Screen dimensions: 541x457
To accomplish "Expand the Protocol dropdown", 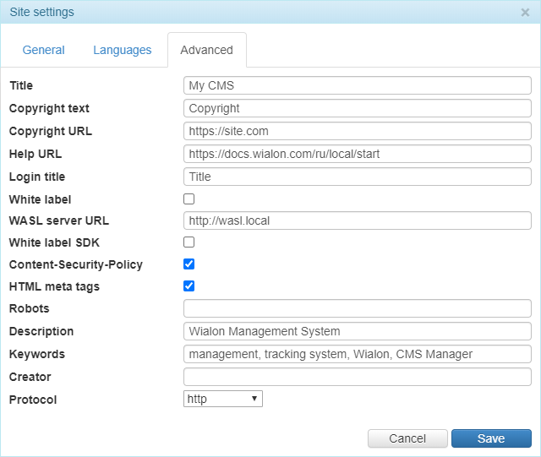I will click(x=222, y=399).
